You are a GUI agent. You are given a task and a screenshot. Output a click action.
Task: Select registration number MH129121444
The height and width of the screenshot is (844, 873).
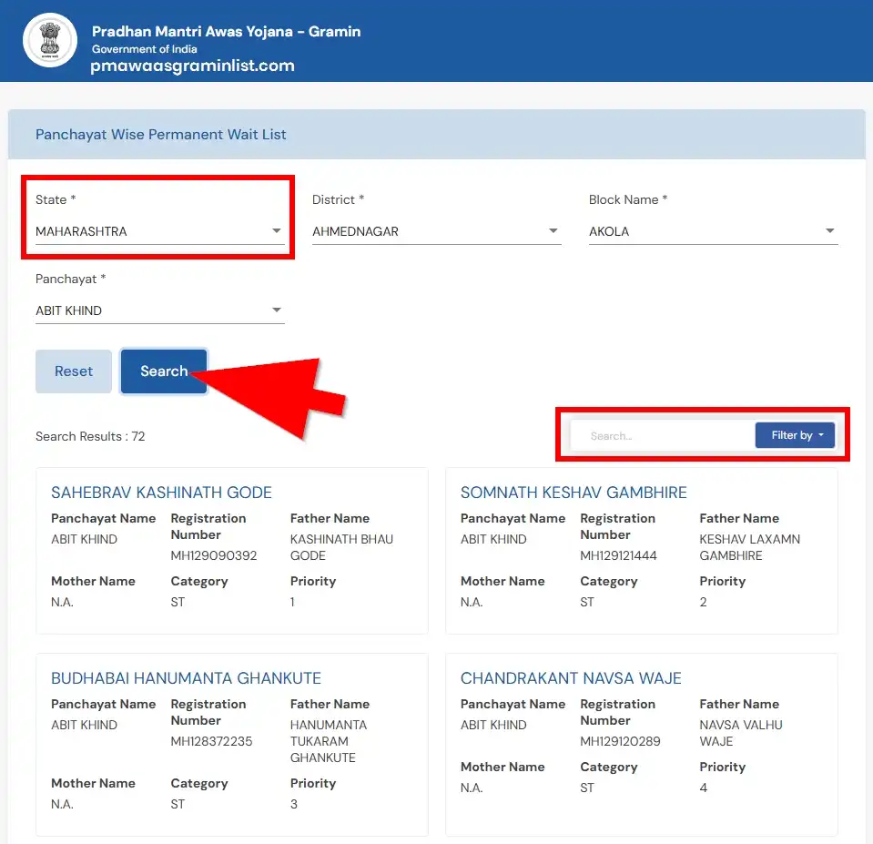[x=618, y=555]
